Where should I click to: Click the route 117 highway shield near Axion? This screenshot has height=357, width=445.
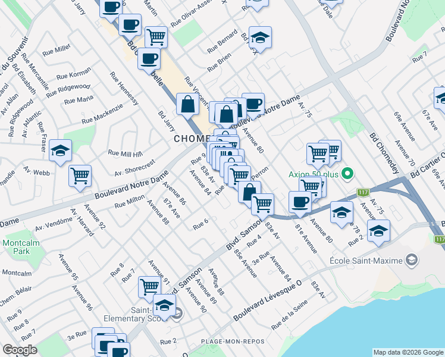[363, 193]
